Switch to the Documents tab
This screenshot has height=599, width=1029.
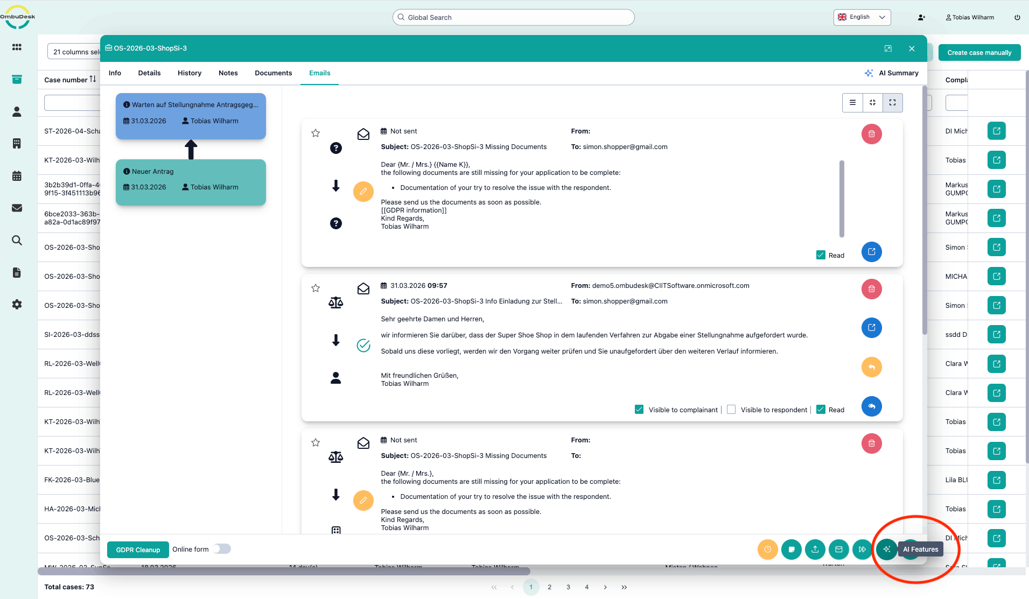(273, 73)
